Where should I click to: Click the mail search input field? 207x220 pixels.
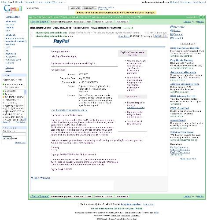click(x=47, y=8)
